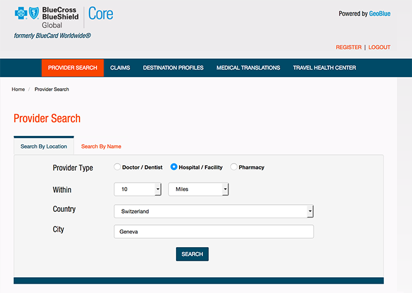
Task: Click the City field containing Geneva
Action: click(214, 232)
